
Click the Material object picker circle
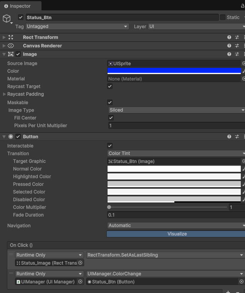pyautogui.click(x=243, y=79)
